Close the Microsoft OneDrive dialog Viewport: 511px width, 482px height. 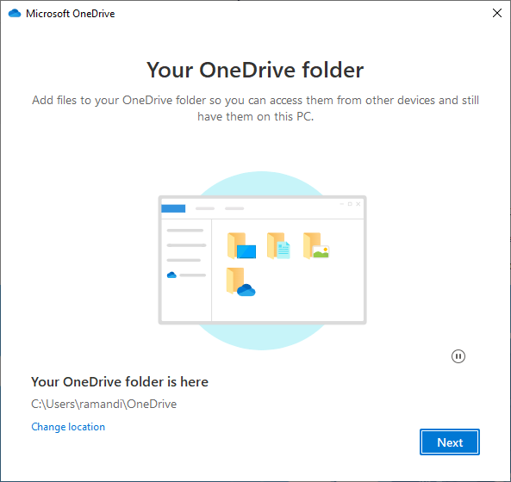(497, 13)
